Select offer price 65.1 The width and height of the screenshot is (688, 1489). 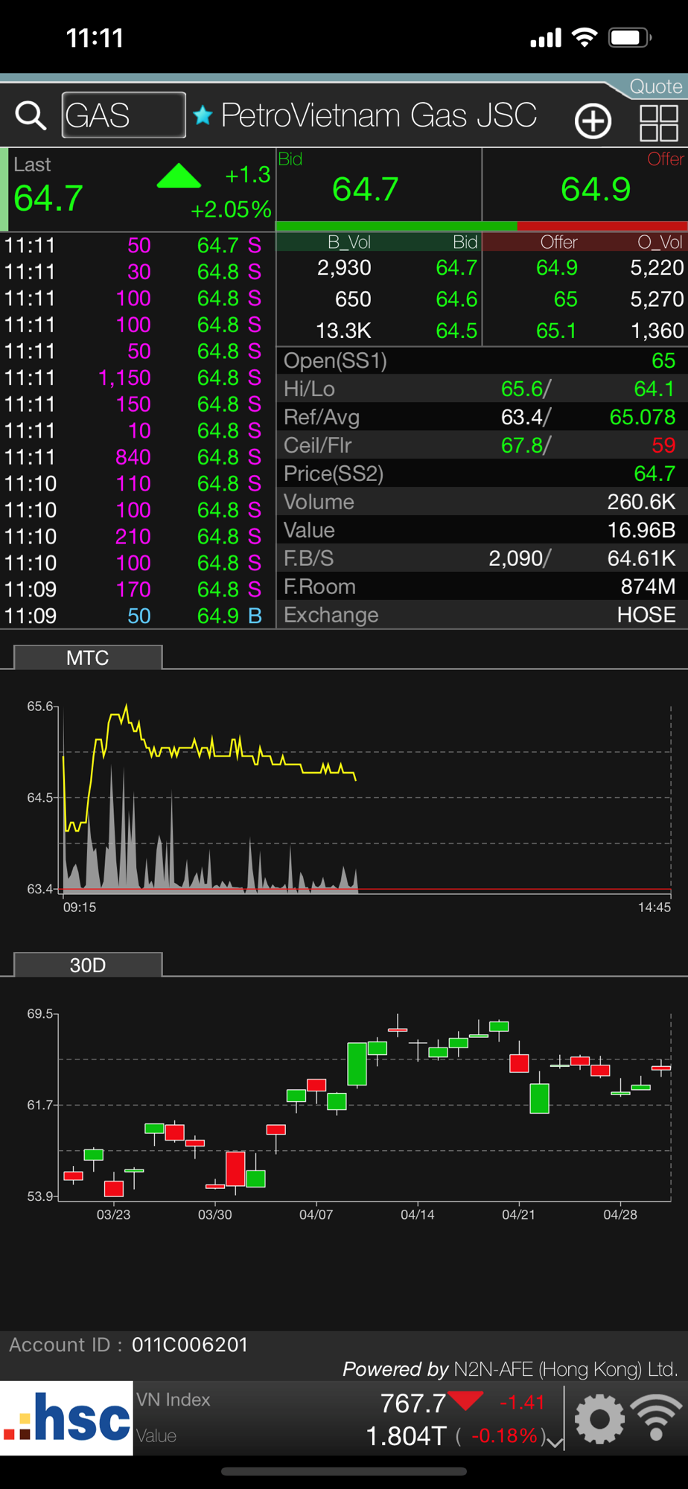(556, 331)
